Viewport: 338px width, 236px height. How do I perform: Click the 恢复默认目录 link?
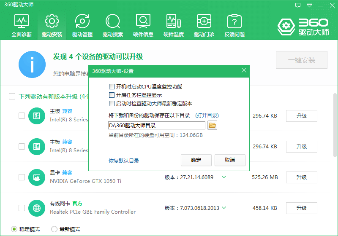coord(124,161)
